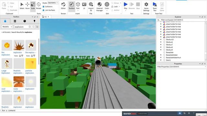The image size is (207, 116).
Task: Activate the Move tool
Action: 27,6
